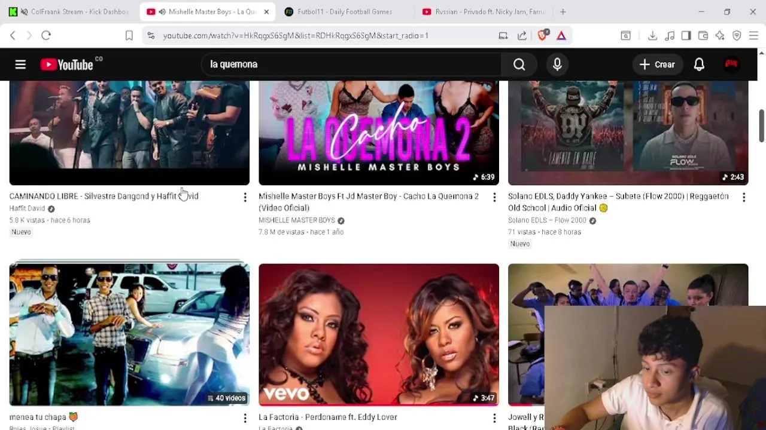Click the '7.8 M de vistas' text

[281, 232]
